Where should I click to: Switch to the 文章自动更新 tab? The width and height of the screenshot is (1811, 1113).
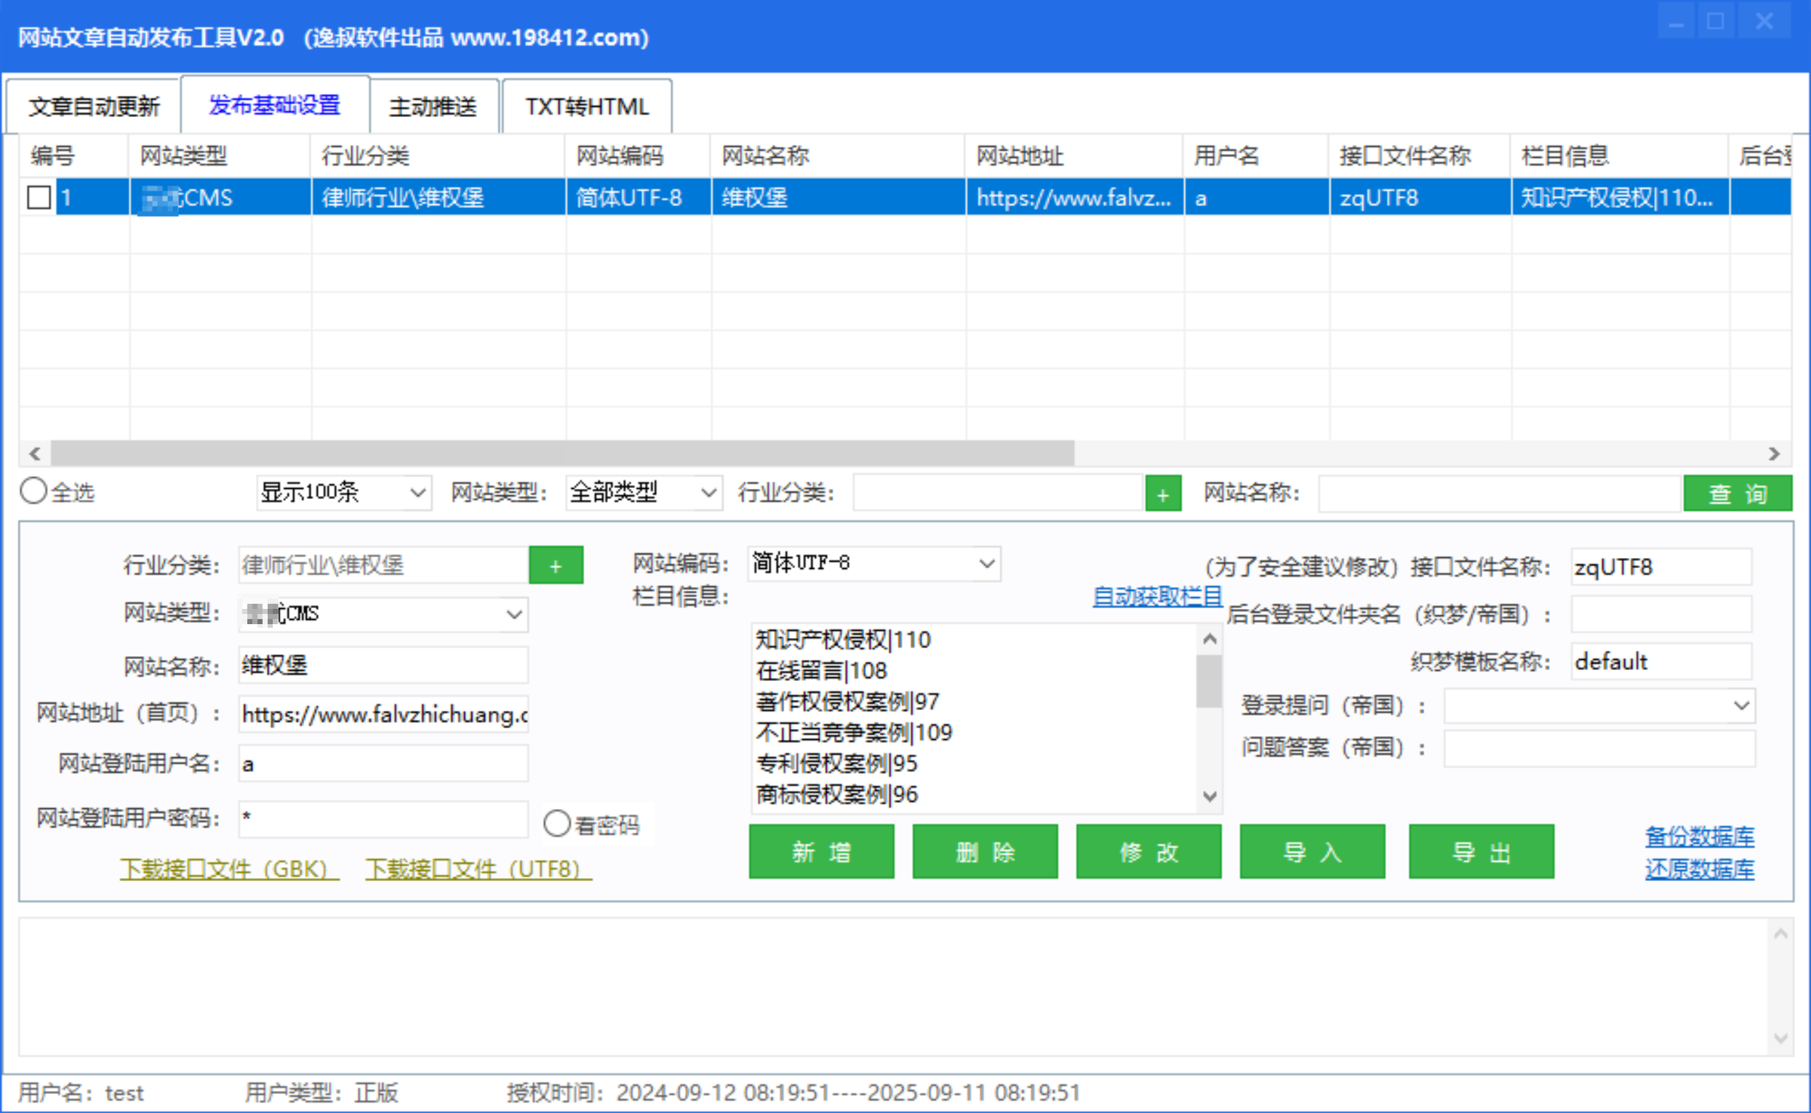point(93,107)
